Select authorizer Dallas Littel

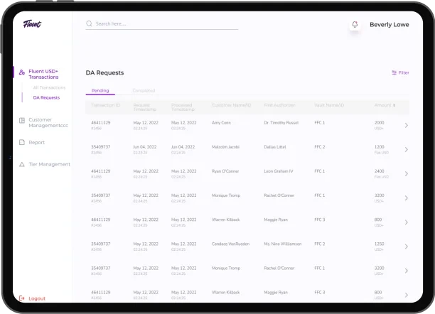coord(274,147)
